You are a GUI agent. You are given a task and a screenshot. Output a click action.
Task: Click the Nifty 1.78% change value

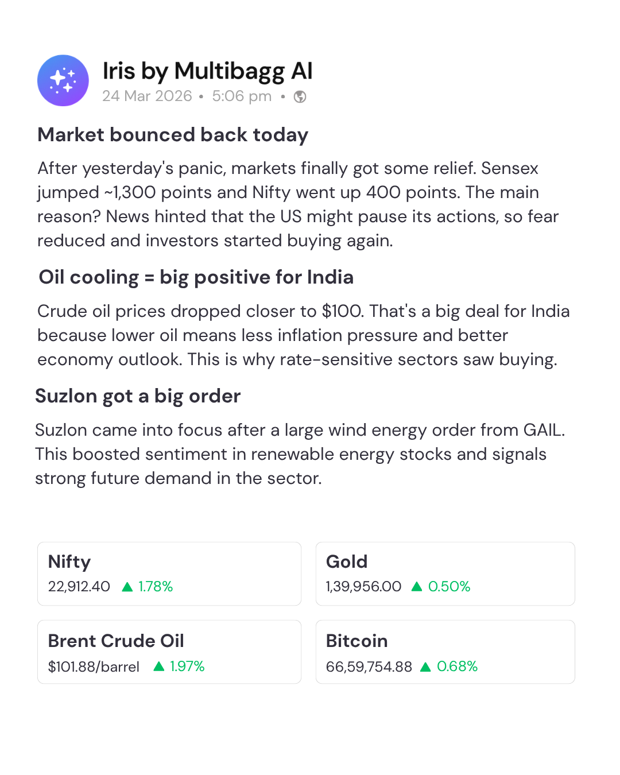point(156,587)
